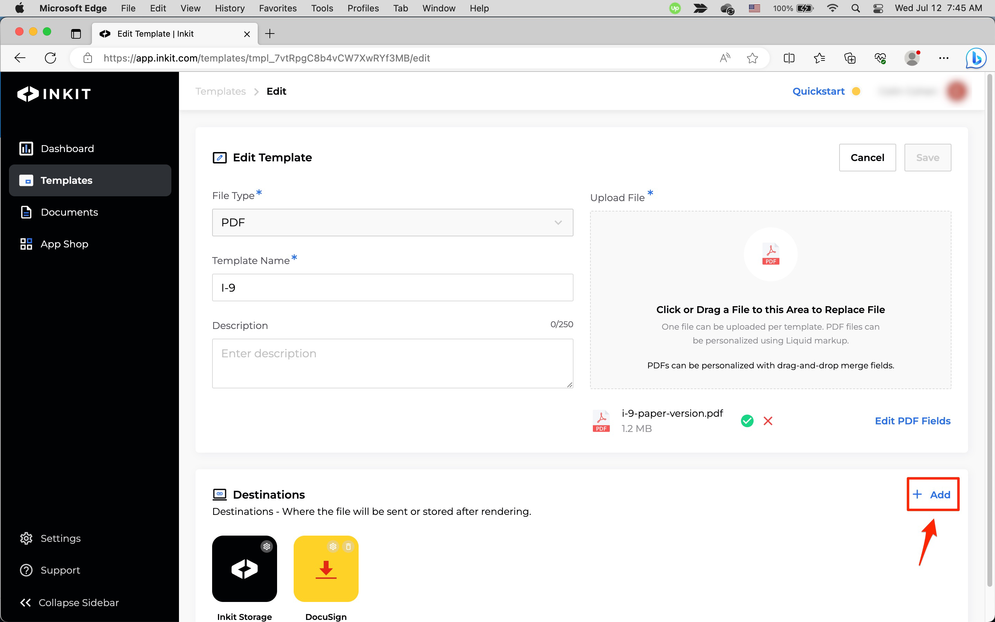This screenshot has width=995, height=622.
Task: Click the Cancel button
Action: (x=867, y=158)
